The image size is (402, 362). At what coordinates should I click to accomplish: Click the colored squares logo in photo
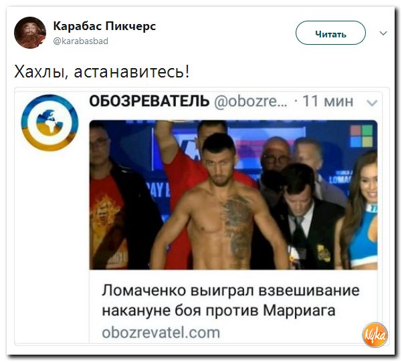click(361, 136)
